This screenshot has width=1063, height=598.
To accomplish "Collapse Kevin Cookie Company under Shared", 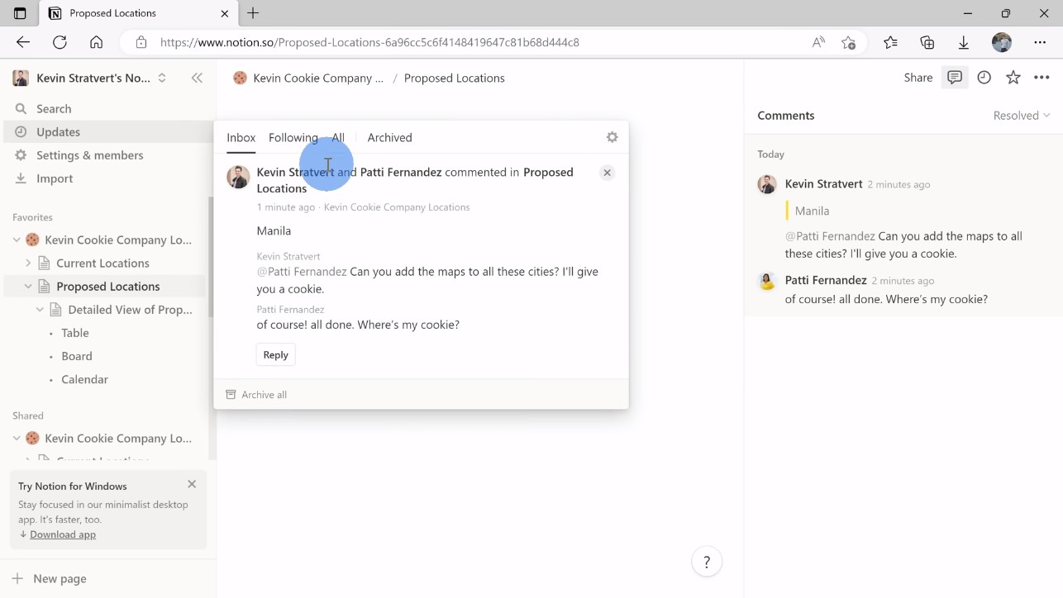I will 17,438.
